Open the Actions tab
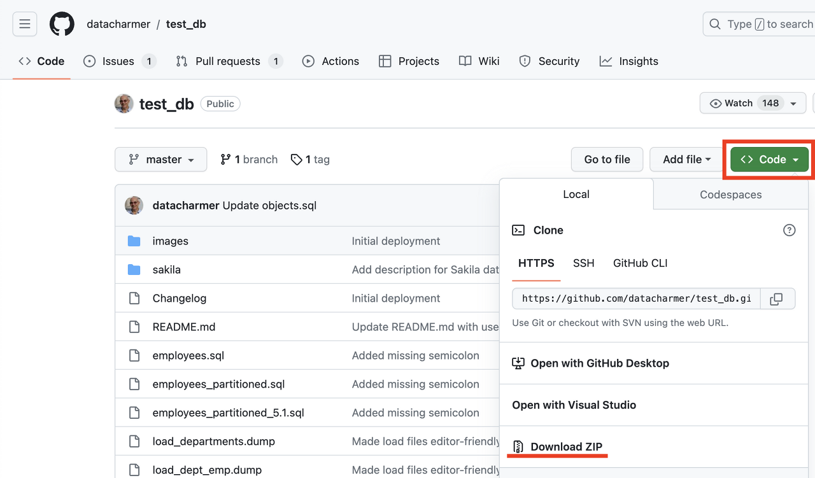The height and width of the screenshot is (478, 815). click(x=330, y=61)
